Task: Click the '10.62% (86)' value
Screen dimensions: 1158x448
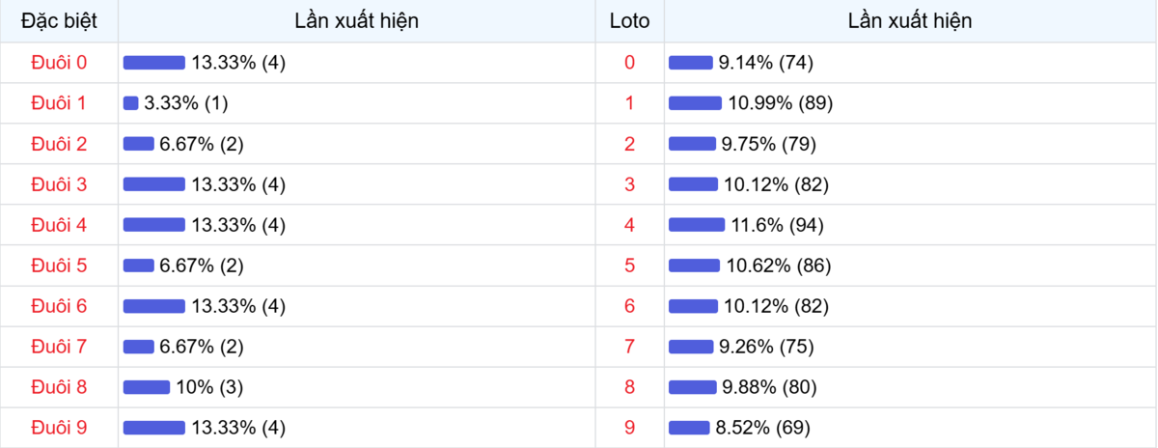Action: [x=779, y=266]
